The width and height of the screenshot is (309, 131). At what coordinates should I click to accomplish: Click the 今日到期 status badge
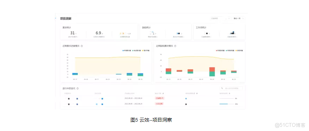[159, 104]
